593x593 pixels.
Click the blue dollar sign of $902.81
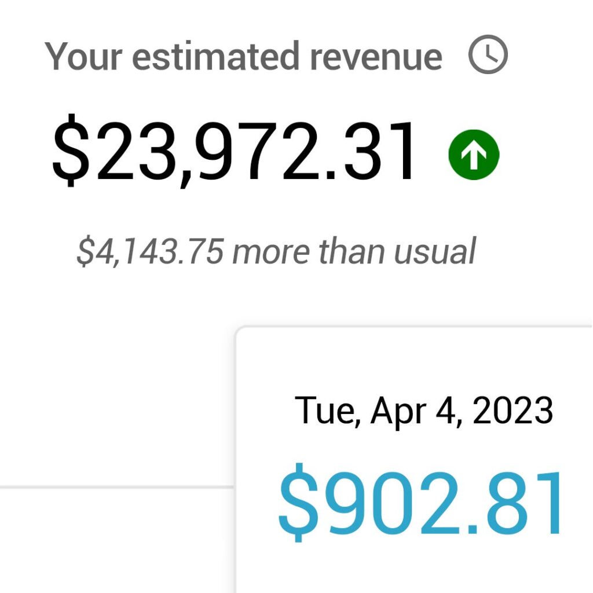click(299, 502)
